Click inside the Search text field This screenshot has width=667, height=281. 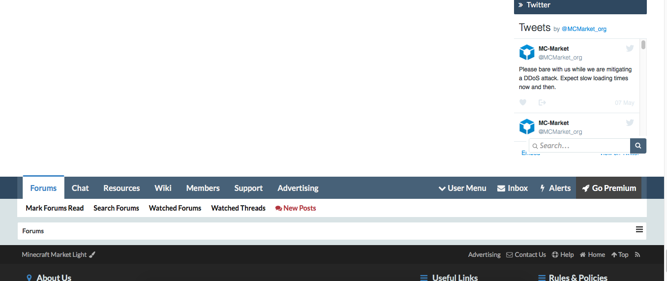point(579,146)
